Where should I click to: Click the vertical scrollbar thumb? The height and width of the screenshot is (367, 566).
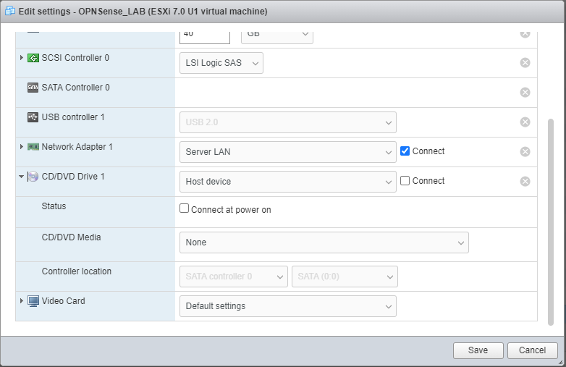click(x=551, y=222)
